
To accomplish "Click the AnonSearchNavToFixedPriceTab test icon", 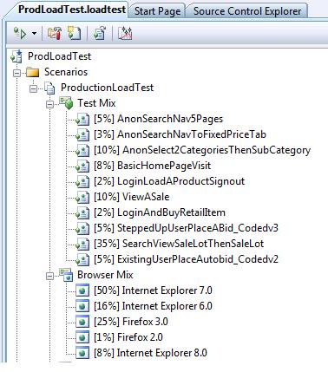I will pos(82,135).
